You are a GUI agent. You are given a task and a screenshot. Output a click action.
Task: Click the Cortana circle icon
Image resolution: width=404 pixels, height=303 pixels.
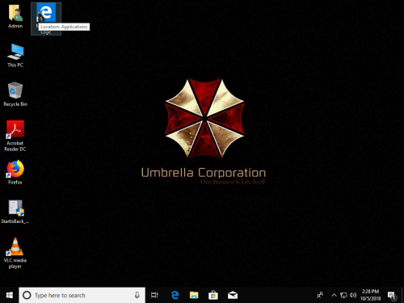point(27,295)
